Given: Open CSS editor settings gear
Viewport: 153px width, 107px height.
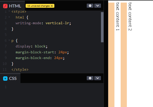Looking at the screenshot, I should tap(90, 78).
